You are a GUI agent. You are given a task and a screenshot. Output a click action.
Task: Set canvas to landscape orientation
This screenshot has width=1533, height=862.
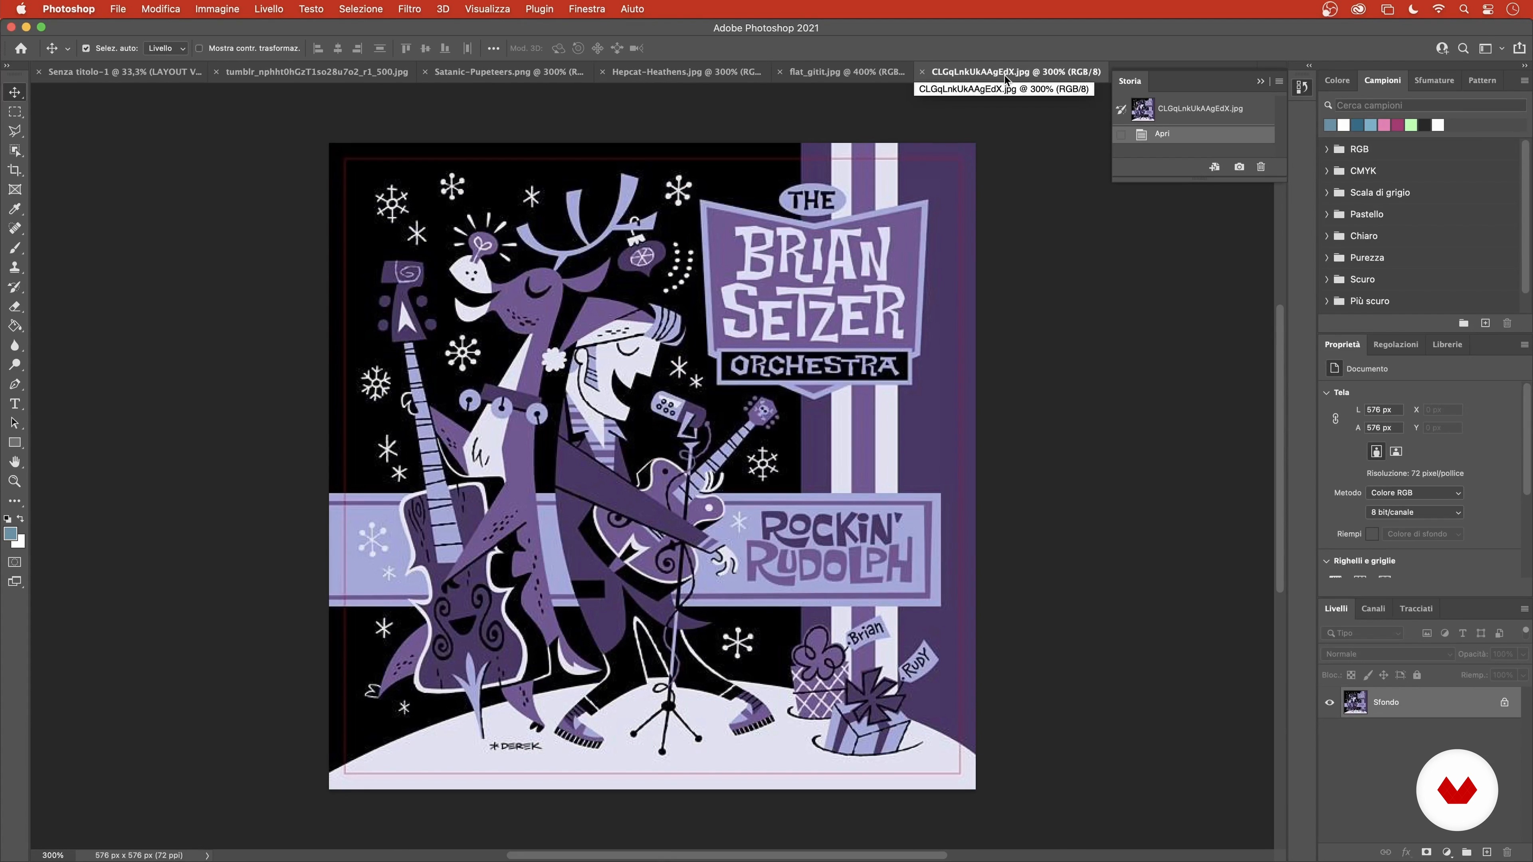click(x=1396, y=451)
